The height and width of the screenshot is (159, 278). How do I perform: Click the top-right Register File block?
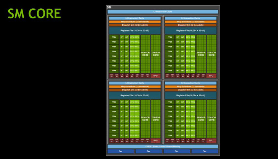point(191,30)
